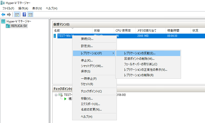Sort by the 稼働時間 column header

tap(178, 31)
